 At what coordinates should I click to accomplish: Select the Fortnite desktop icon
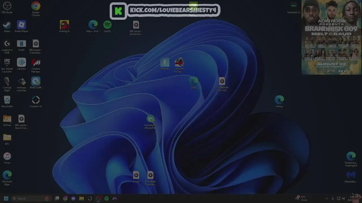coord(165,64)
